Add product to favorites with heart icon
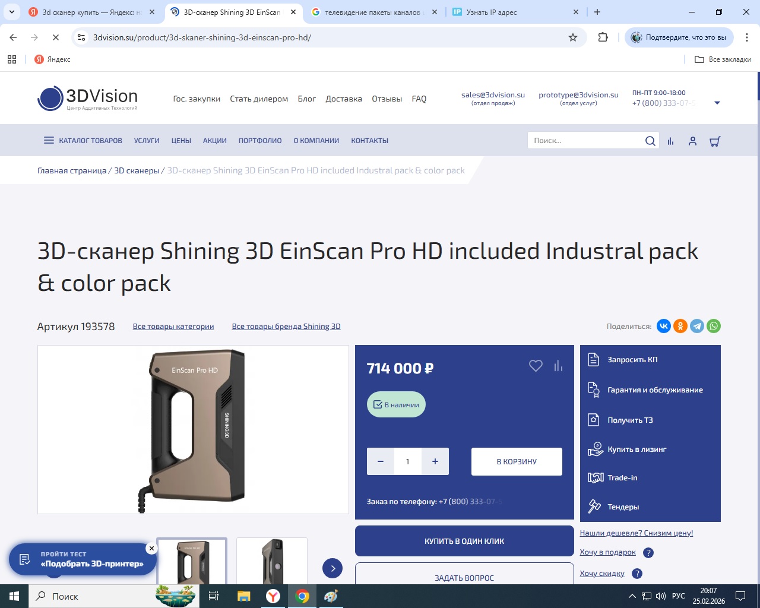 click(536, 366)
